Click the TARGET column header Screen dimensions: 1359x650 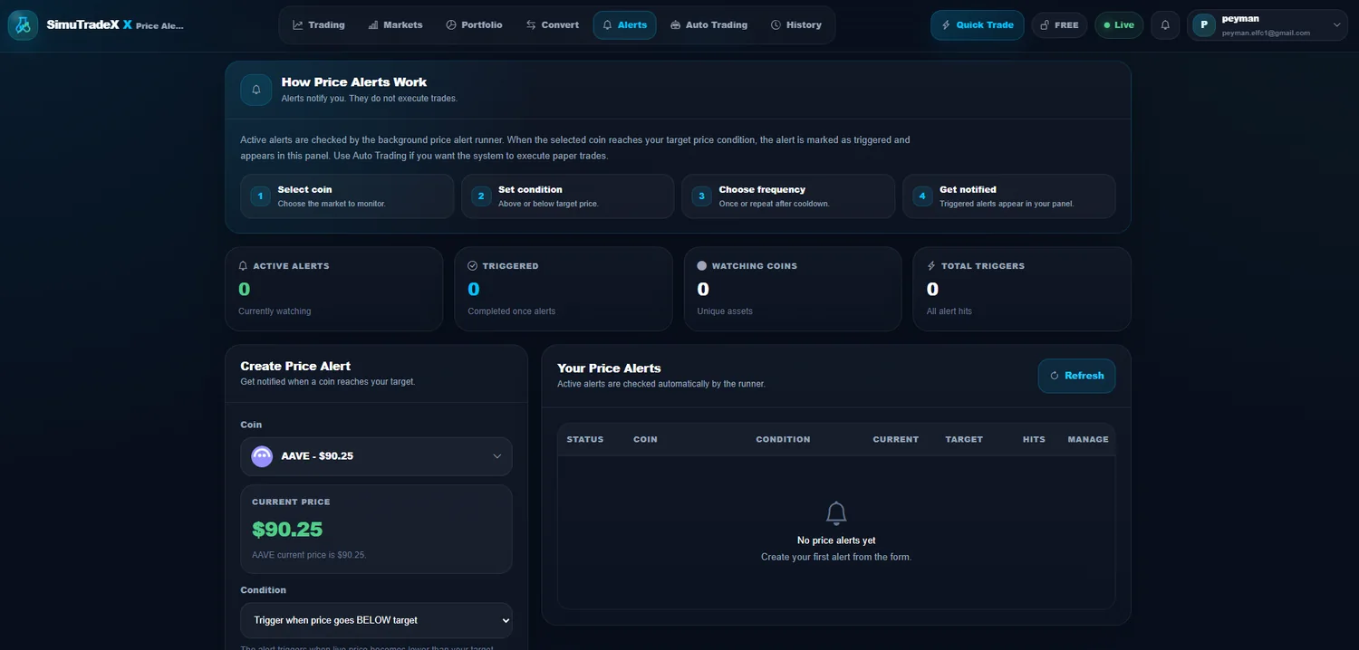(964, 439)
